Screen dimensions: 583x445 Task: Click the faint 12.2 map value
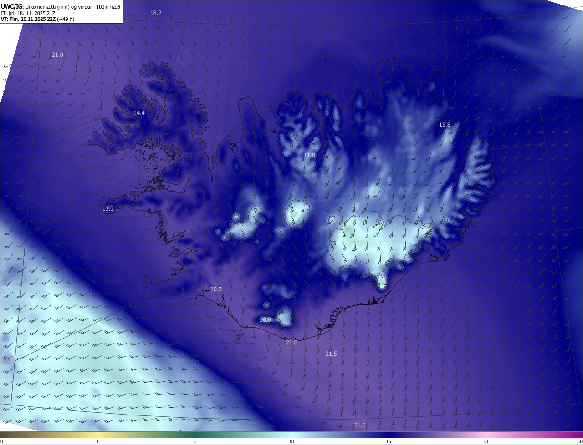pyautogui.click(x=8, y=360)
